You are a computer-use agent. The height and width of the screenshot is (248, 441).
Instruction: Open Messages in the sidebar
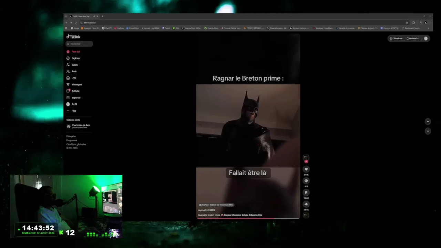coord(74,84)
